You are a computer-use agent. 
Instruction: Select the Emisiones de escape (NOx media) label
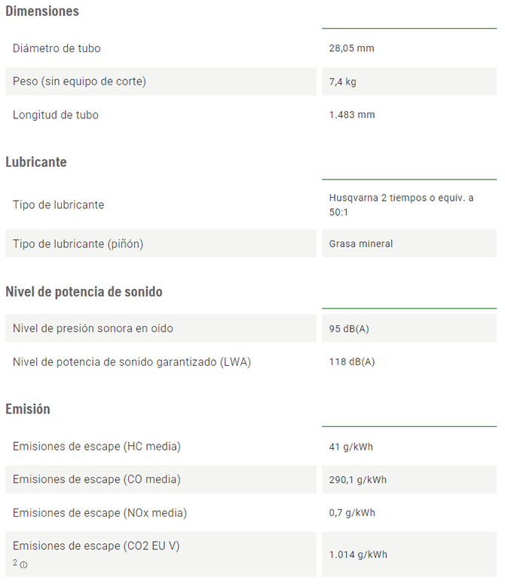click(x=99, y=512)
